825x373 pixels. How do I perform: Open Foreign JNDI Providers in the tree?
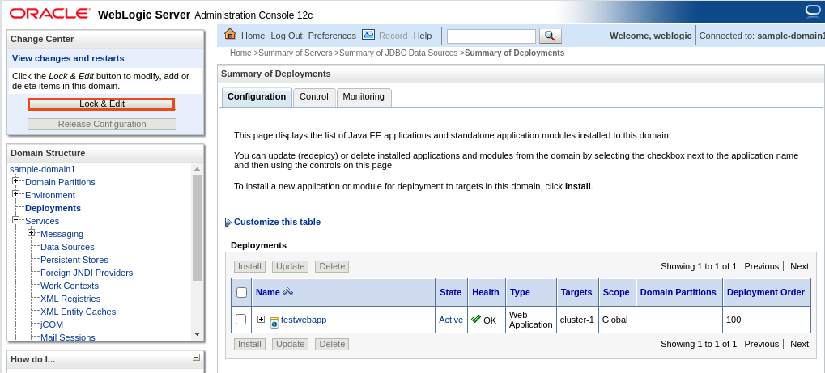87,273
